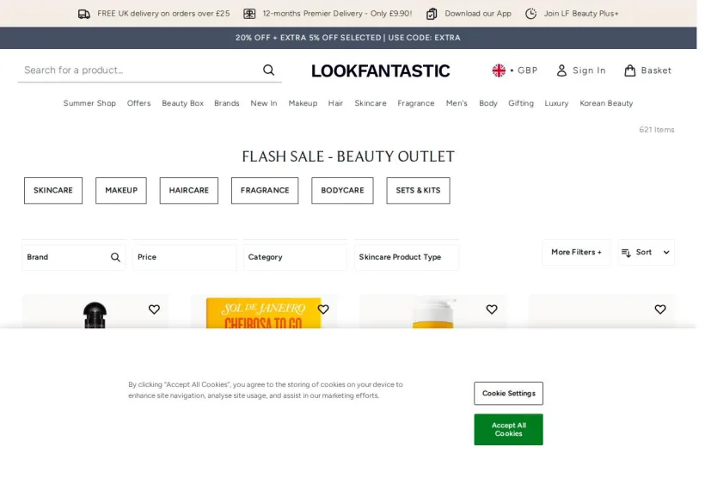Open the Summer Shop menu
The image size is (705, 496).
coord(89,103)
